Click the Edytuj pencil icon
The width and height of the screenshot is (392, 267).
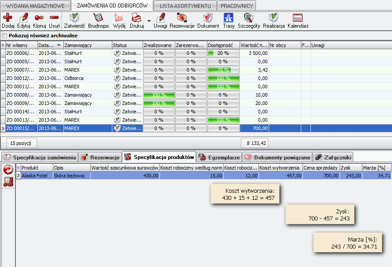(x=24, y=18)
